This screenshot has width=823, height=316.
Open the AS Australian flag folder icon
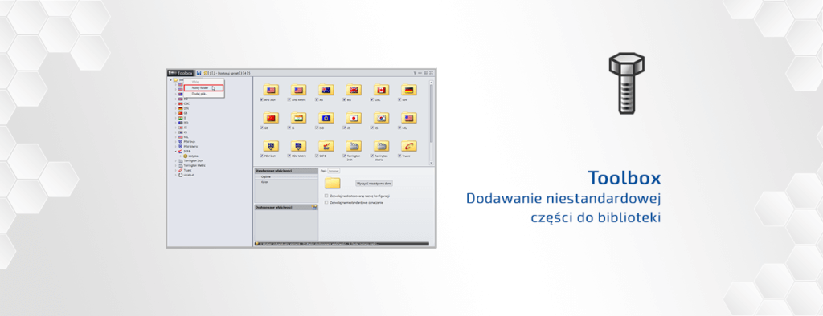pyautogui.click(x=326, y=90)
